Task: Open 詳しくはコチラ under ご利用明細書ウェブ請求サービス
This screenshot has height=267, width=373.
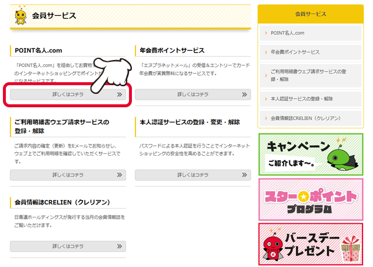Action: [68, 175]
